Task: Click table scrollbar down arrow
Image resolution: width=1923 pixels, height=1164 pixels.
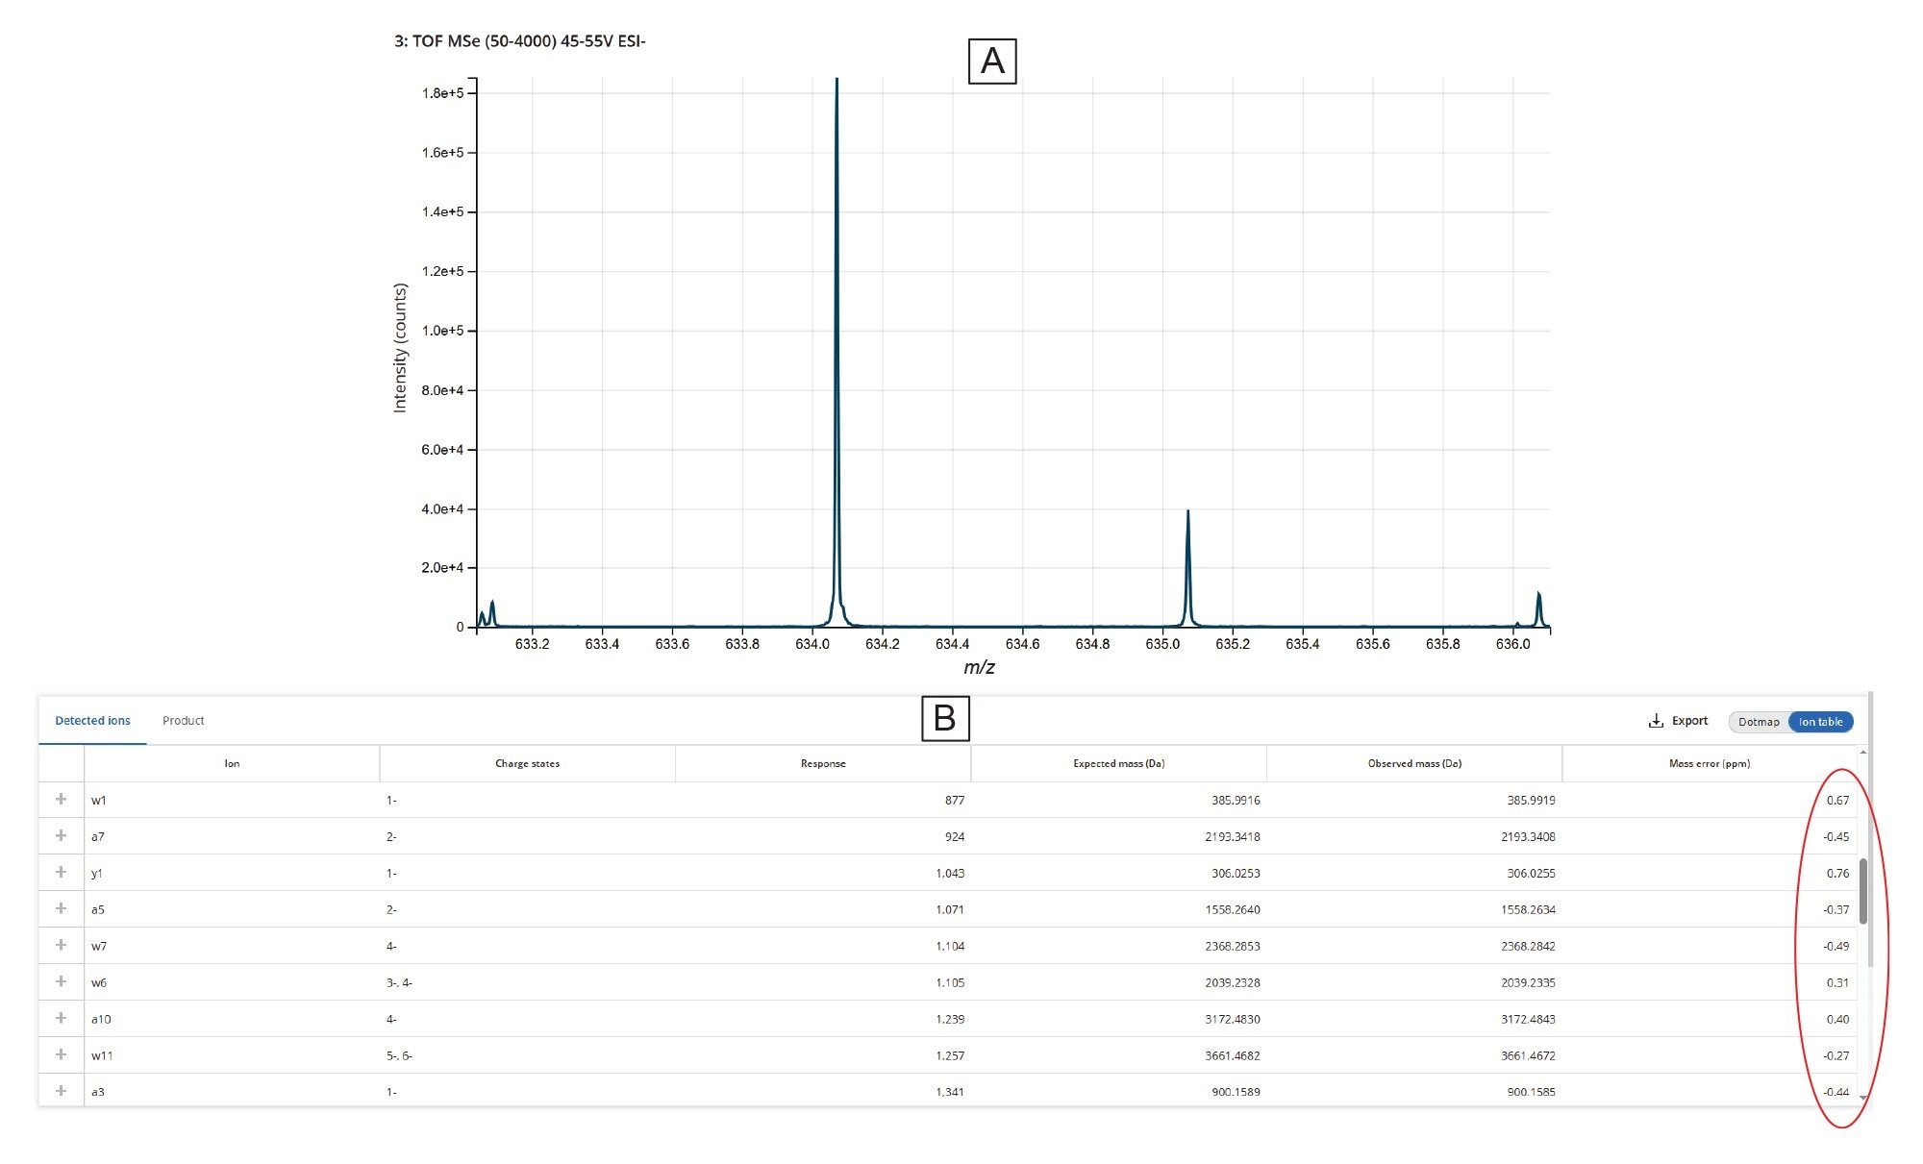Action: (x=1863, y=1097)
